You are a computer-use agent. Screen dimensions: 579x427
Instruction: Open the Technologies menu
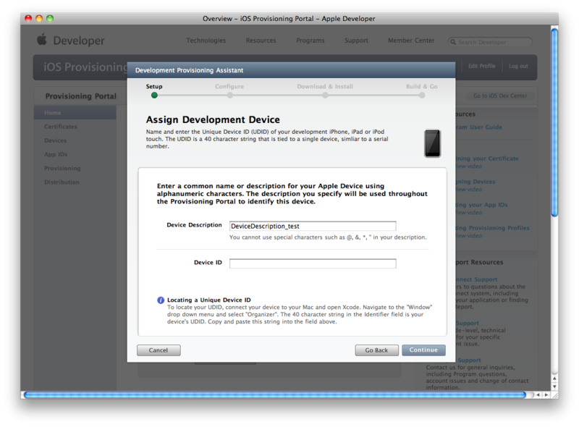coord(206,41)
